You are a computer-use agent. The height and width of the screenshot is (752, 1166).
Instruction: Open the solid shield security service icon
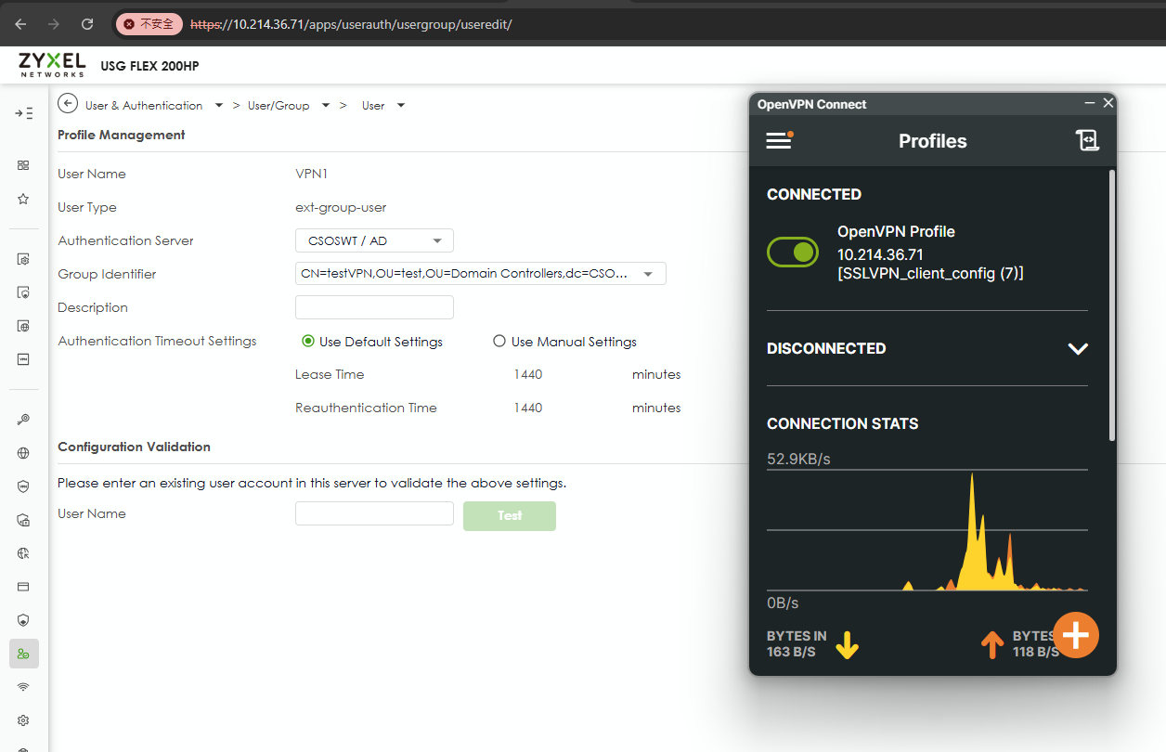(23, 620)
